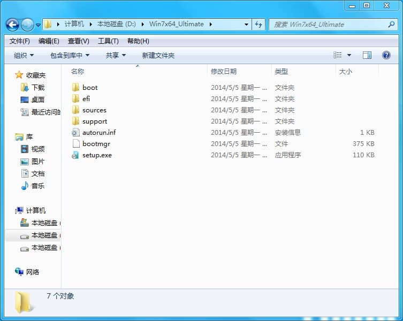Open the 帮助(H) menu

coord(138,41)
